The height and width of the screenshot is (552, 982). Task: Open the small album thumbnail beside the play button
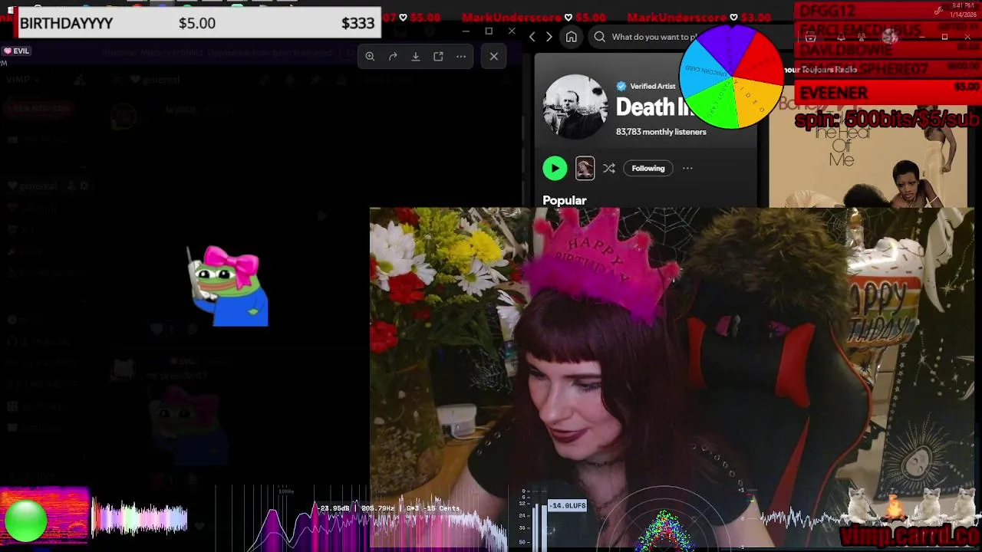585,168
